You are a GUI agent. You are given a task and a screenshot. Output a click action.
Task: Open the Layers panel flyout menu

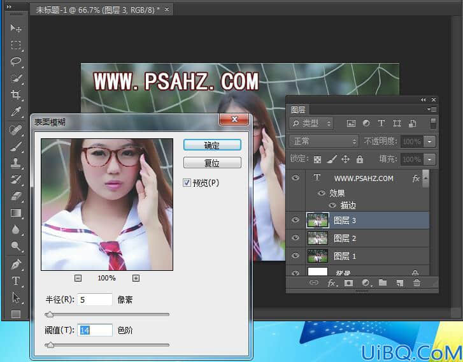(432, 110)
